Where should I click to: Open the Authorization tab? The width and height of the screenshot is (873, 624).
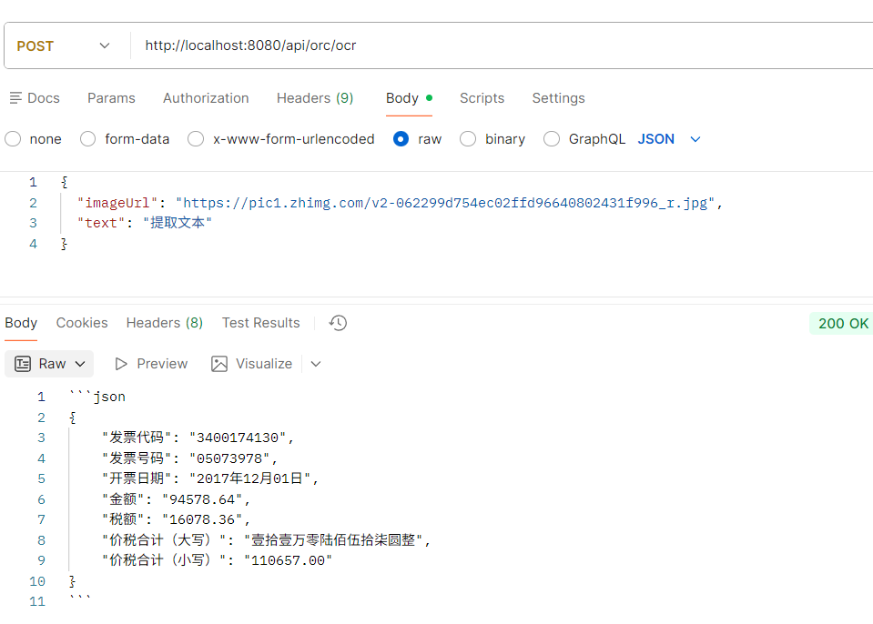206,98
